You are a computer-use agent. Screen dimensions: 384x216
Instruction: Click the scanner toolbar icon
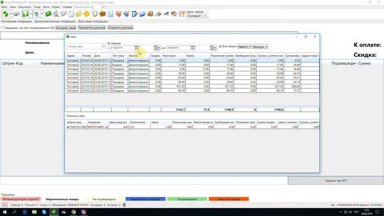tap(158, 14)
